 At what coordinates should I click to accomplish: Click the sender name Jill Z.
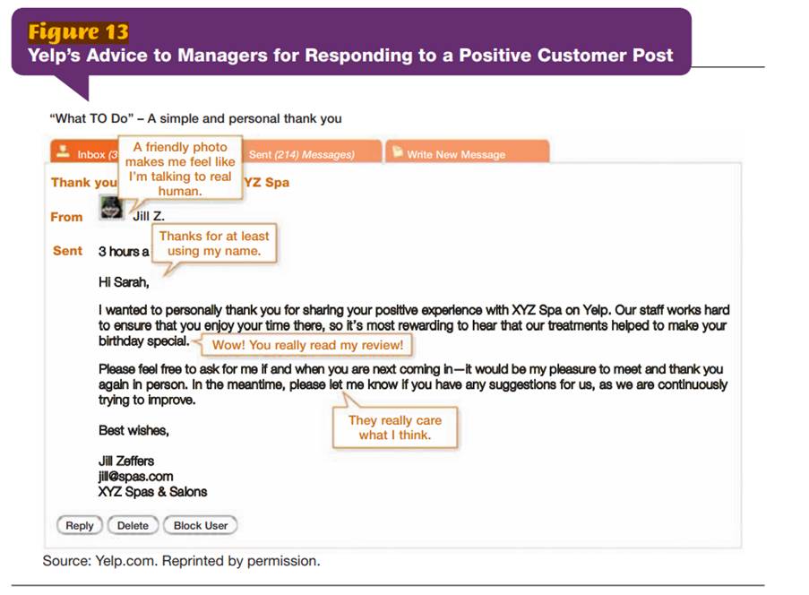pyautogui.click(x=149, y=216)
